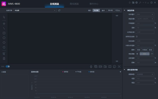Select the polygon region tool

coord(4,47)
